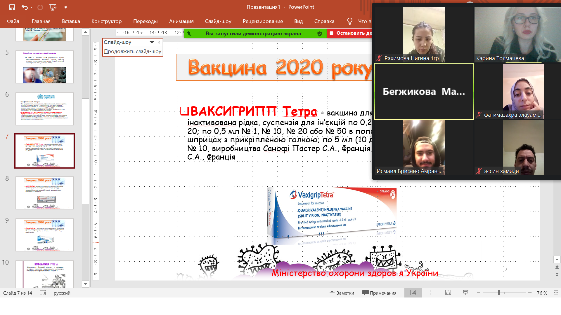
Task: Click zoom out minus button
Action: coord(478,293)
